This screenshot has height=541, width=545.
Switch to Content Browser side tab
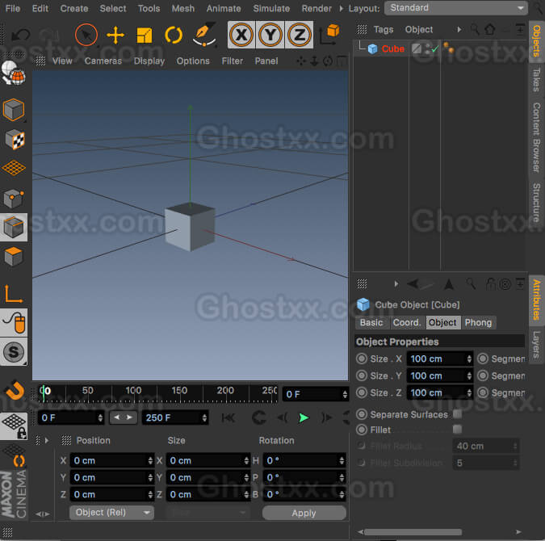(x=537, y=137)
